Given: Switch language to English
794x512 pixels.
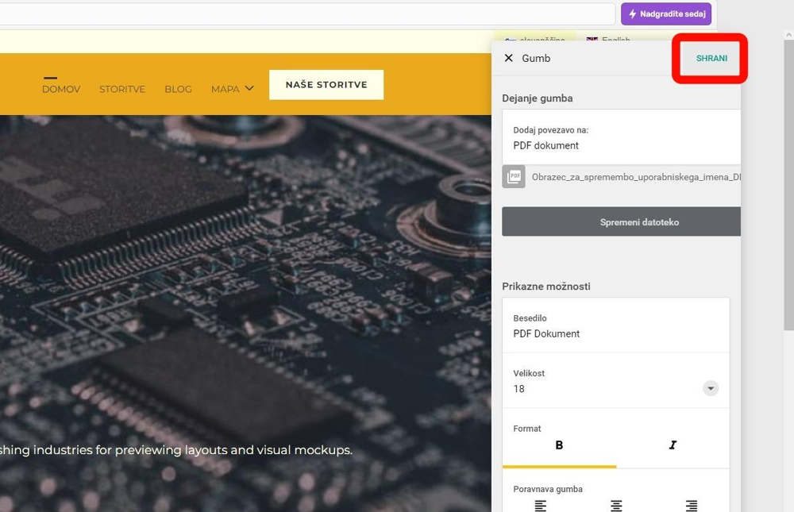Looking at the screenshot, I should coord(609,40).
